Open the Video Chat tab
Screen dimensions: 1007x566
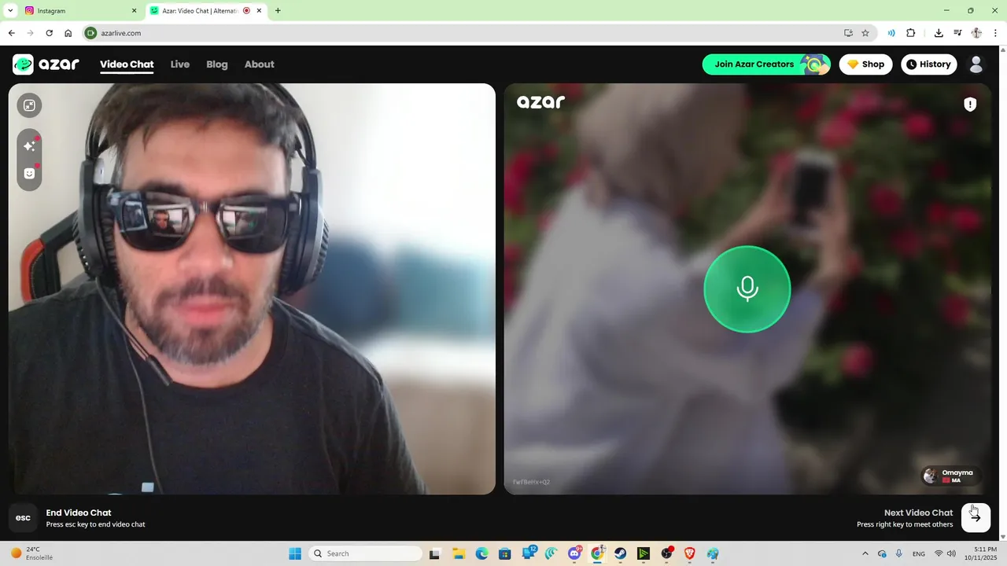coord(127,64)
